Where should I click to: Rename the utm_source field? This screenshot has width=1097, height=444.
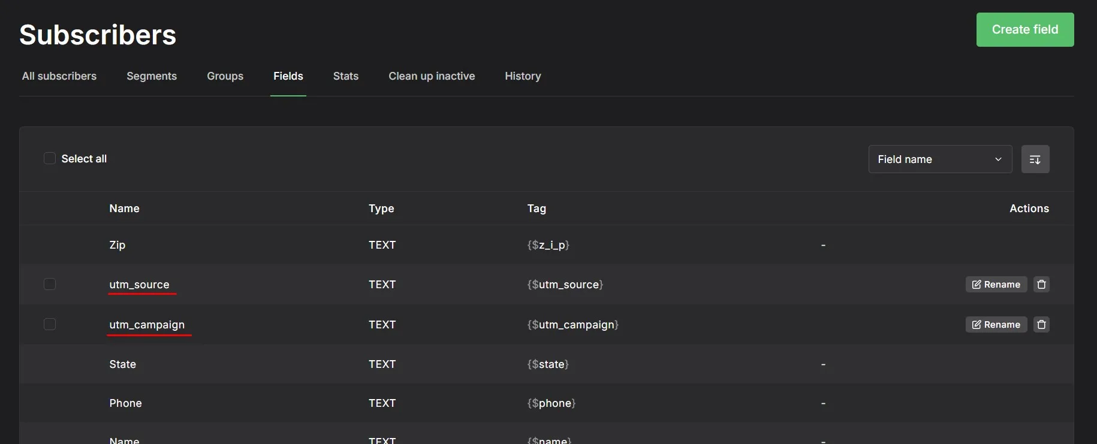click(x=996, y=285)
